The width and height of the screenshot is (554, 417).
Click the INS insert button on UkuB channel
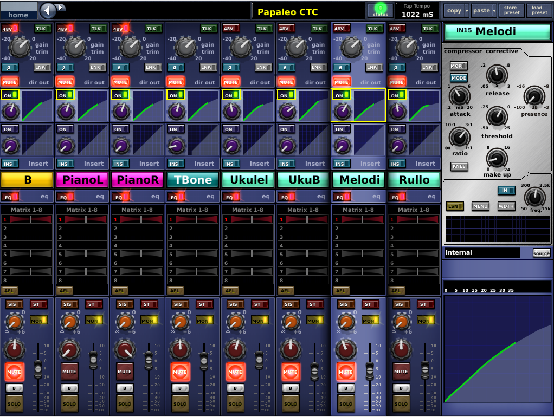point(285,164)
